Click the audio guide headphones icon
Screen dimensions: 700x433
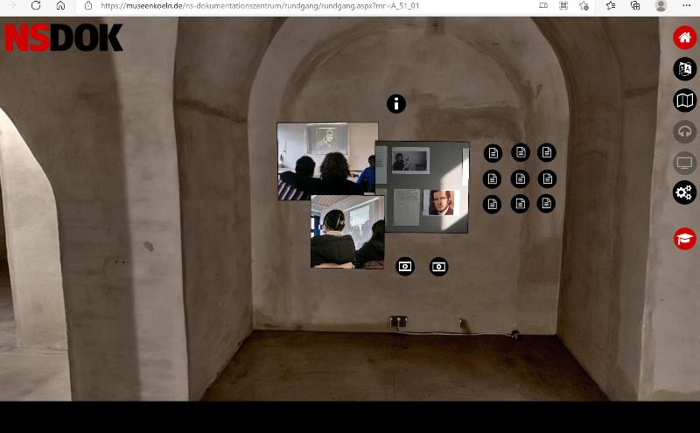[x=684, y=131]
